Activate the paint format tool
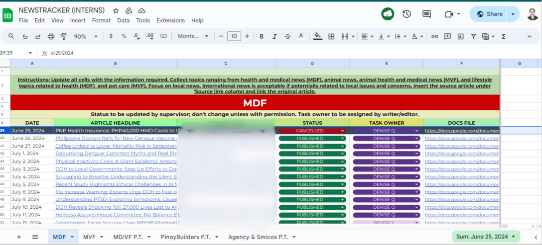Screen dimensions: 542x245 [64, 36]
